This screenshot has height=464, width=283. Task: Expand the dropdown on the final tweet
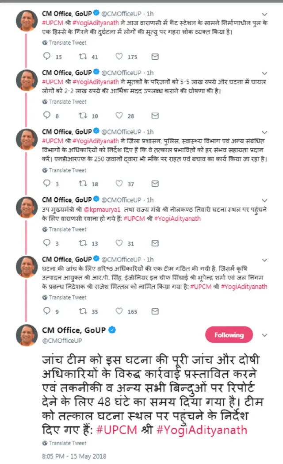click(x=265, y=335)
